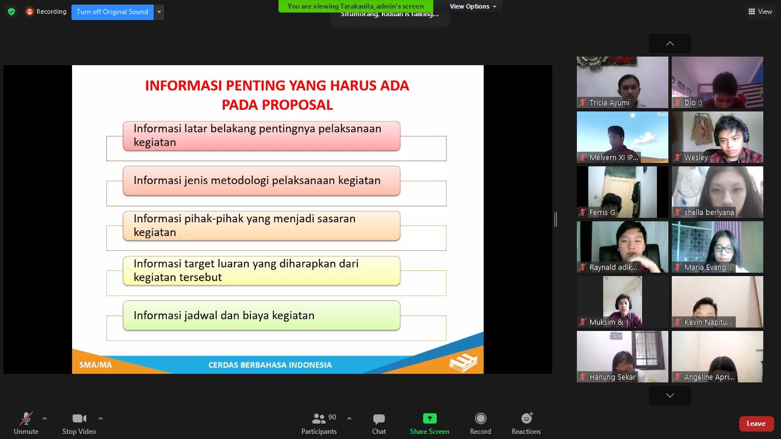781x439 pixels.
Task: Click the green encryption shield icon
Action: (x=11, y=11)
